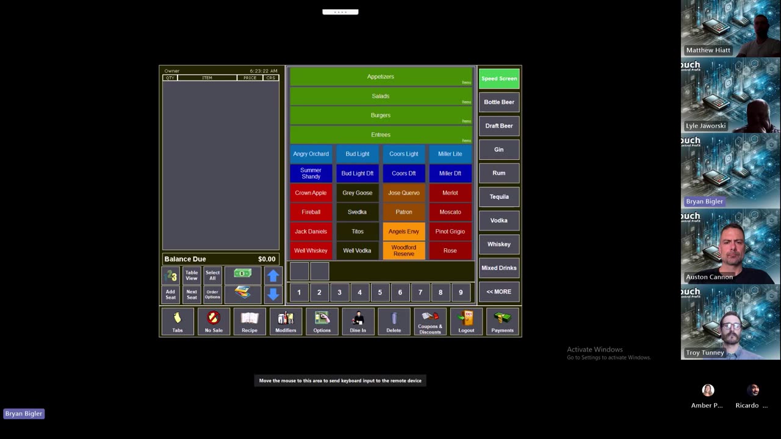
Task: Add Miller Dft item
Action: coord(450,173)
